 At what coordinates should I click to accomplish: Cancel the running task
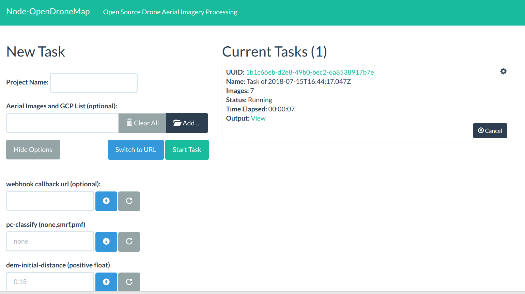click(x=490, y=130)
